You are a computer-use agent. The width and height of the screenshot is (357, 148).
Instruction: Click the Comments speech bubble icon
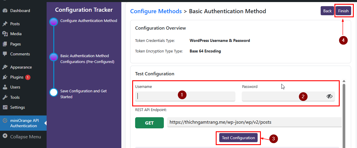click(x=5, y=54)
